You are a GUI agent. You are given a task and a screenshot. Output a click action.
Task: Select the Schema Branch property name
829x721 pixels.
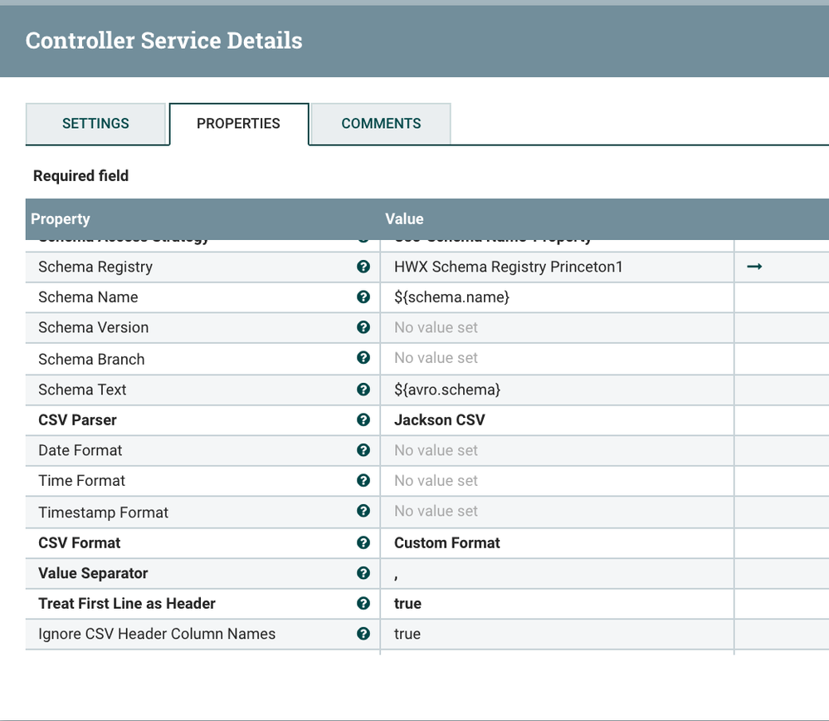(x=91, y=359)
